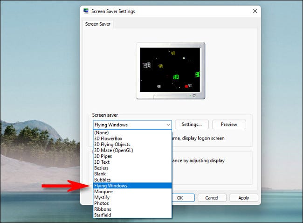
Task: Select the Mystify screen saver
Action: pos(132,197)
